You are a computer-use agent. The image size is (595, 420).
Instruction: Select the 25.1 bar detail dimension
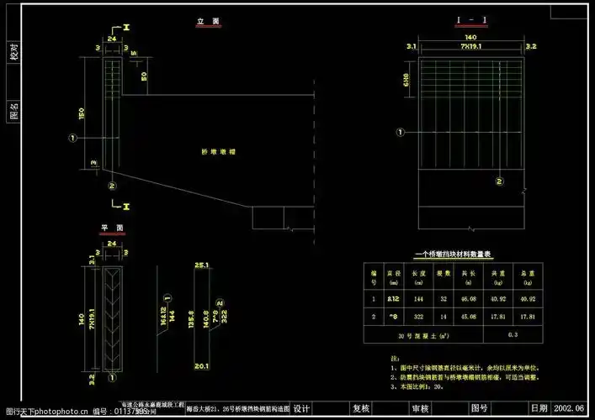tap(201, 265)
